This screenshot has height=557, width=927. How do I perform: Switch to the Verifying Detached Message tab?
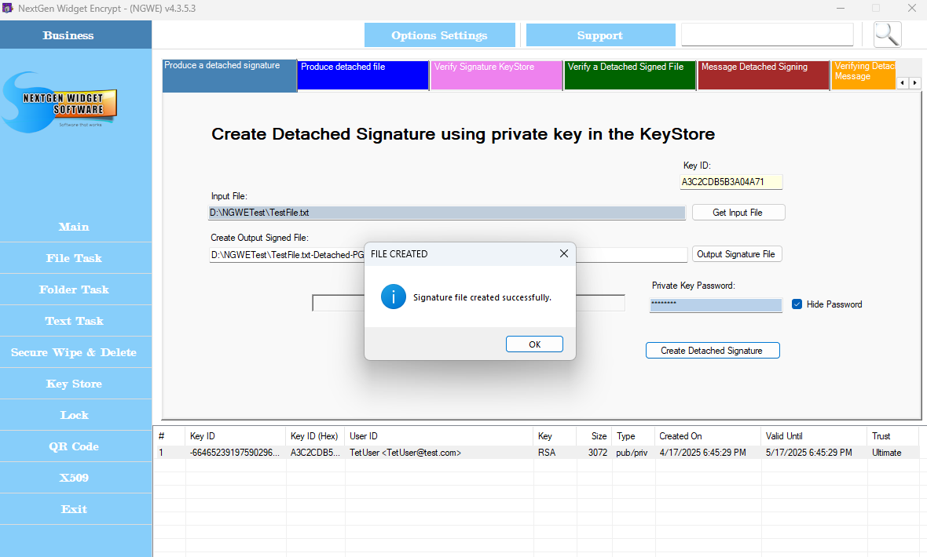pos(863,75)
